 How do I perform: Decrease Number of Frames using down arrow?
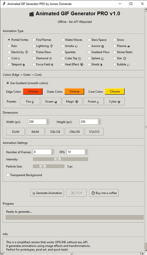pyautogui.click(x=52, y=153)
